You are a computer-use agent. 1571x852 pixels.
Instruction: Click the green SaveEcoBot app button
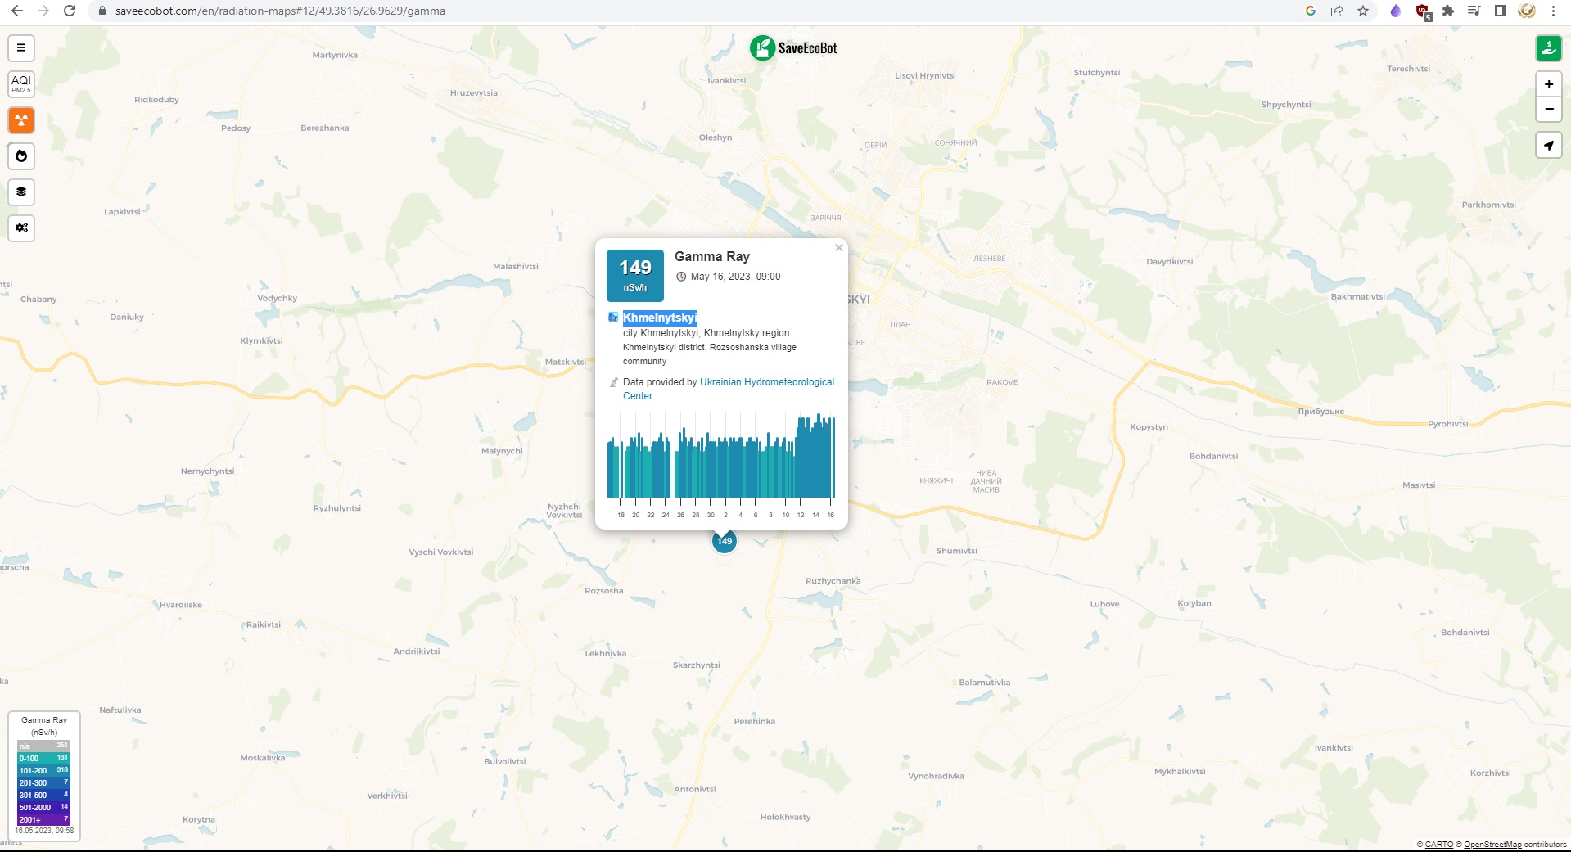[x=1548, y=47]
